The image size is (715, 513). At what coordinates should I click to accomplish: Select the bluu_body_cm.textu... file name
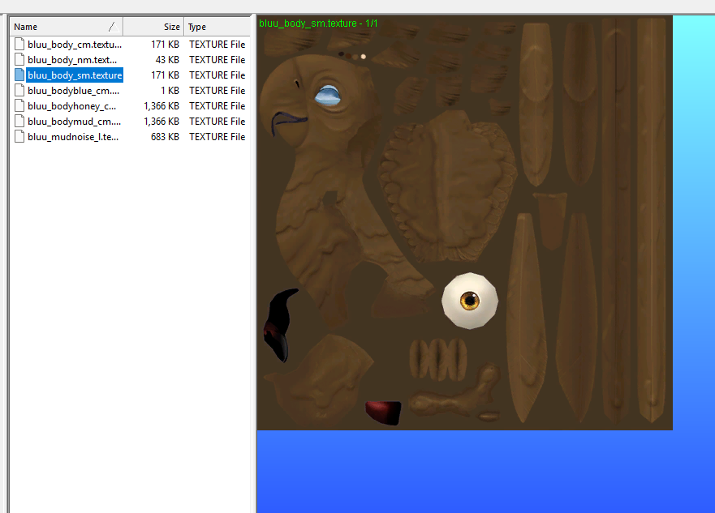[75, 45]
